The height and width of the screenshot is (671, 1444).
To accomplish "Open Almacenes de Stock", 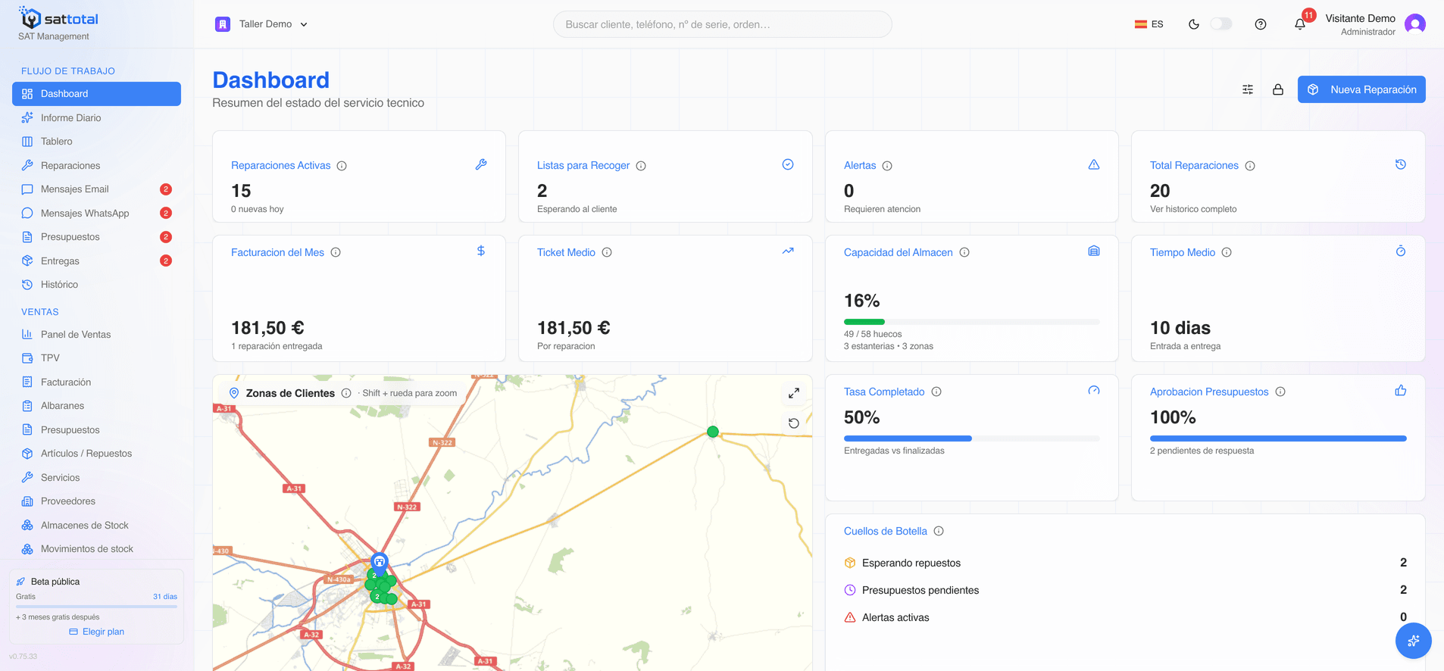I will coord(96,525).
